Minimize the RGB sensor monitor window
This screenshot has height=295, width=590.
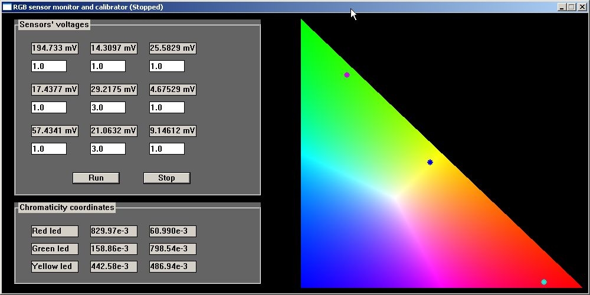pos(562,7)
